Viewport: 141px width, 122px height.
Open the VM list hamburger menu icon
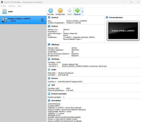click(x=42, y=20)
